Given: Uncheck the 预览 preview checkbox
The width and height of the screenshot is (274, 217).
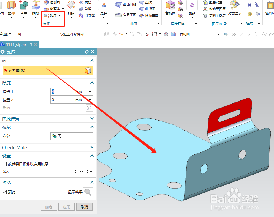Looking at the screenshot, I should coord(5,192).
